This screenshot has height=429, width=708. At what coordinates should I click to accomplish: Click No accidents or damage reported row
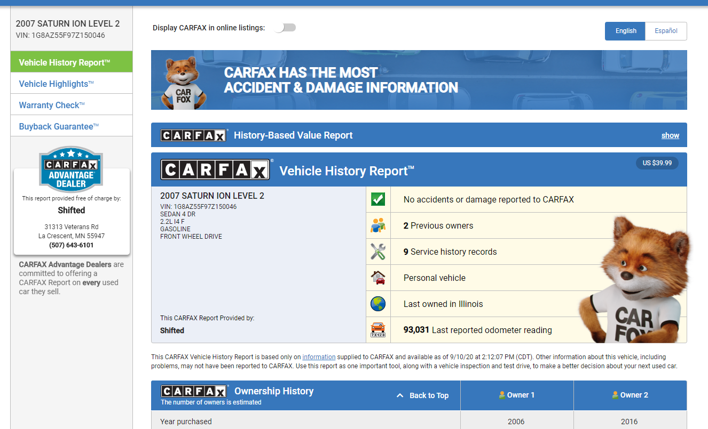pyautogui.click(x=526, y=199)
